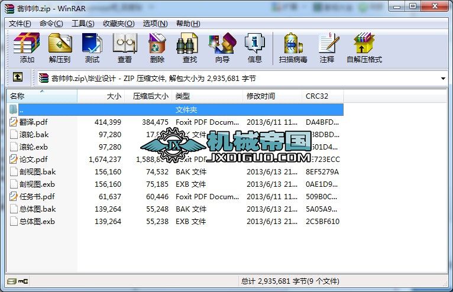Sort by 压缩后大小 column header

click(148, 96)
